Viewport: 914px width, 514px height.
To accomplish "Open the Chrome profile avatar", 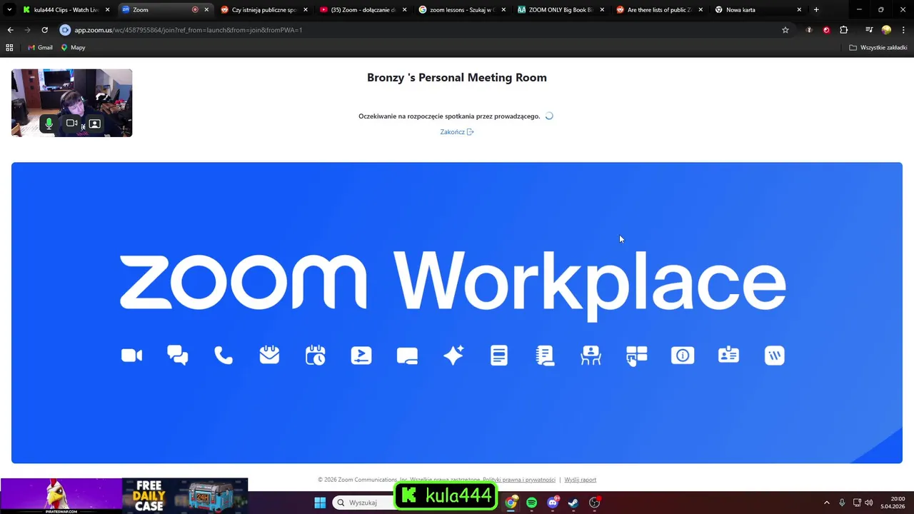I will (886, 30).
